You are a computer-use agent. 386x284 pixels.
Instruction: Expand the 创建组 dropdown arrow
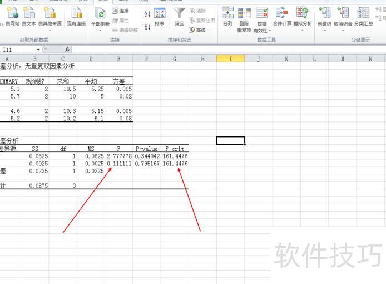pyautogui.click(x=324, y=30)
